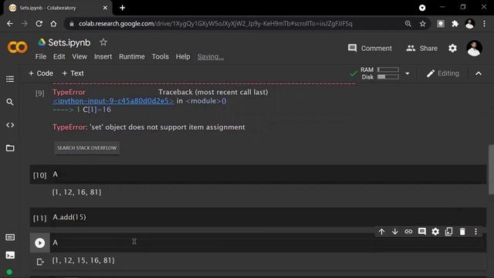Go back in browser history

[10, 24]
